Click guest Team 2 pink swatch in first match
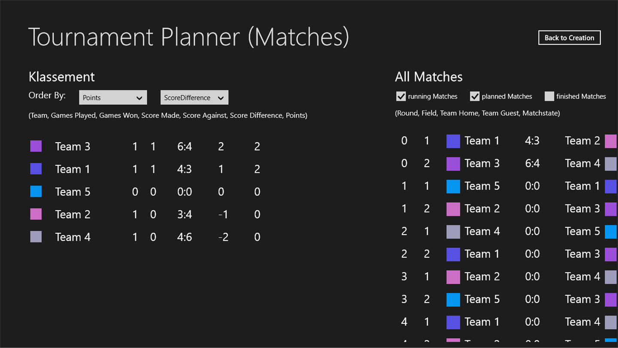 pos(611,141)
